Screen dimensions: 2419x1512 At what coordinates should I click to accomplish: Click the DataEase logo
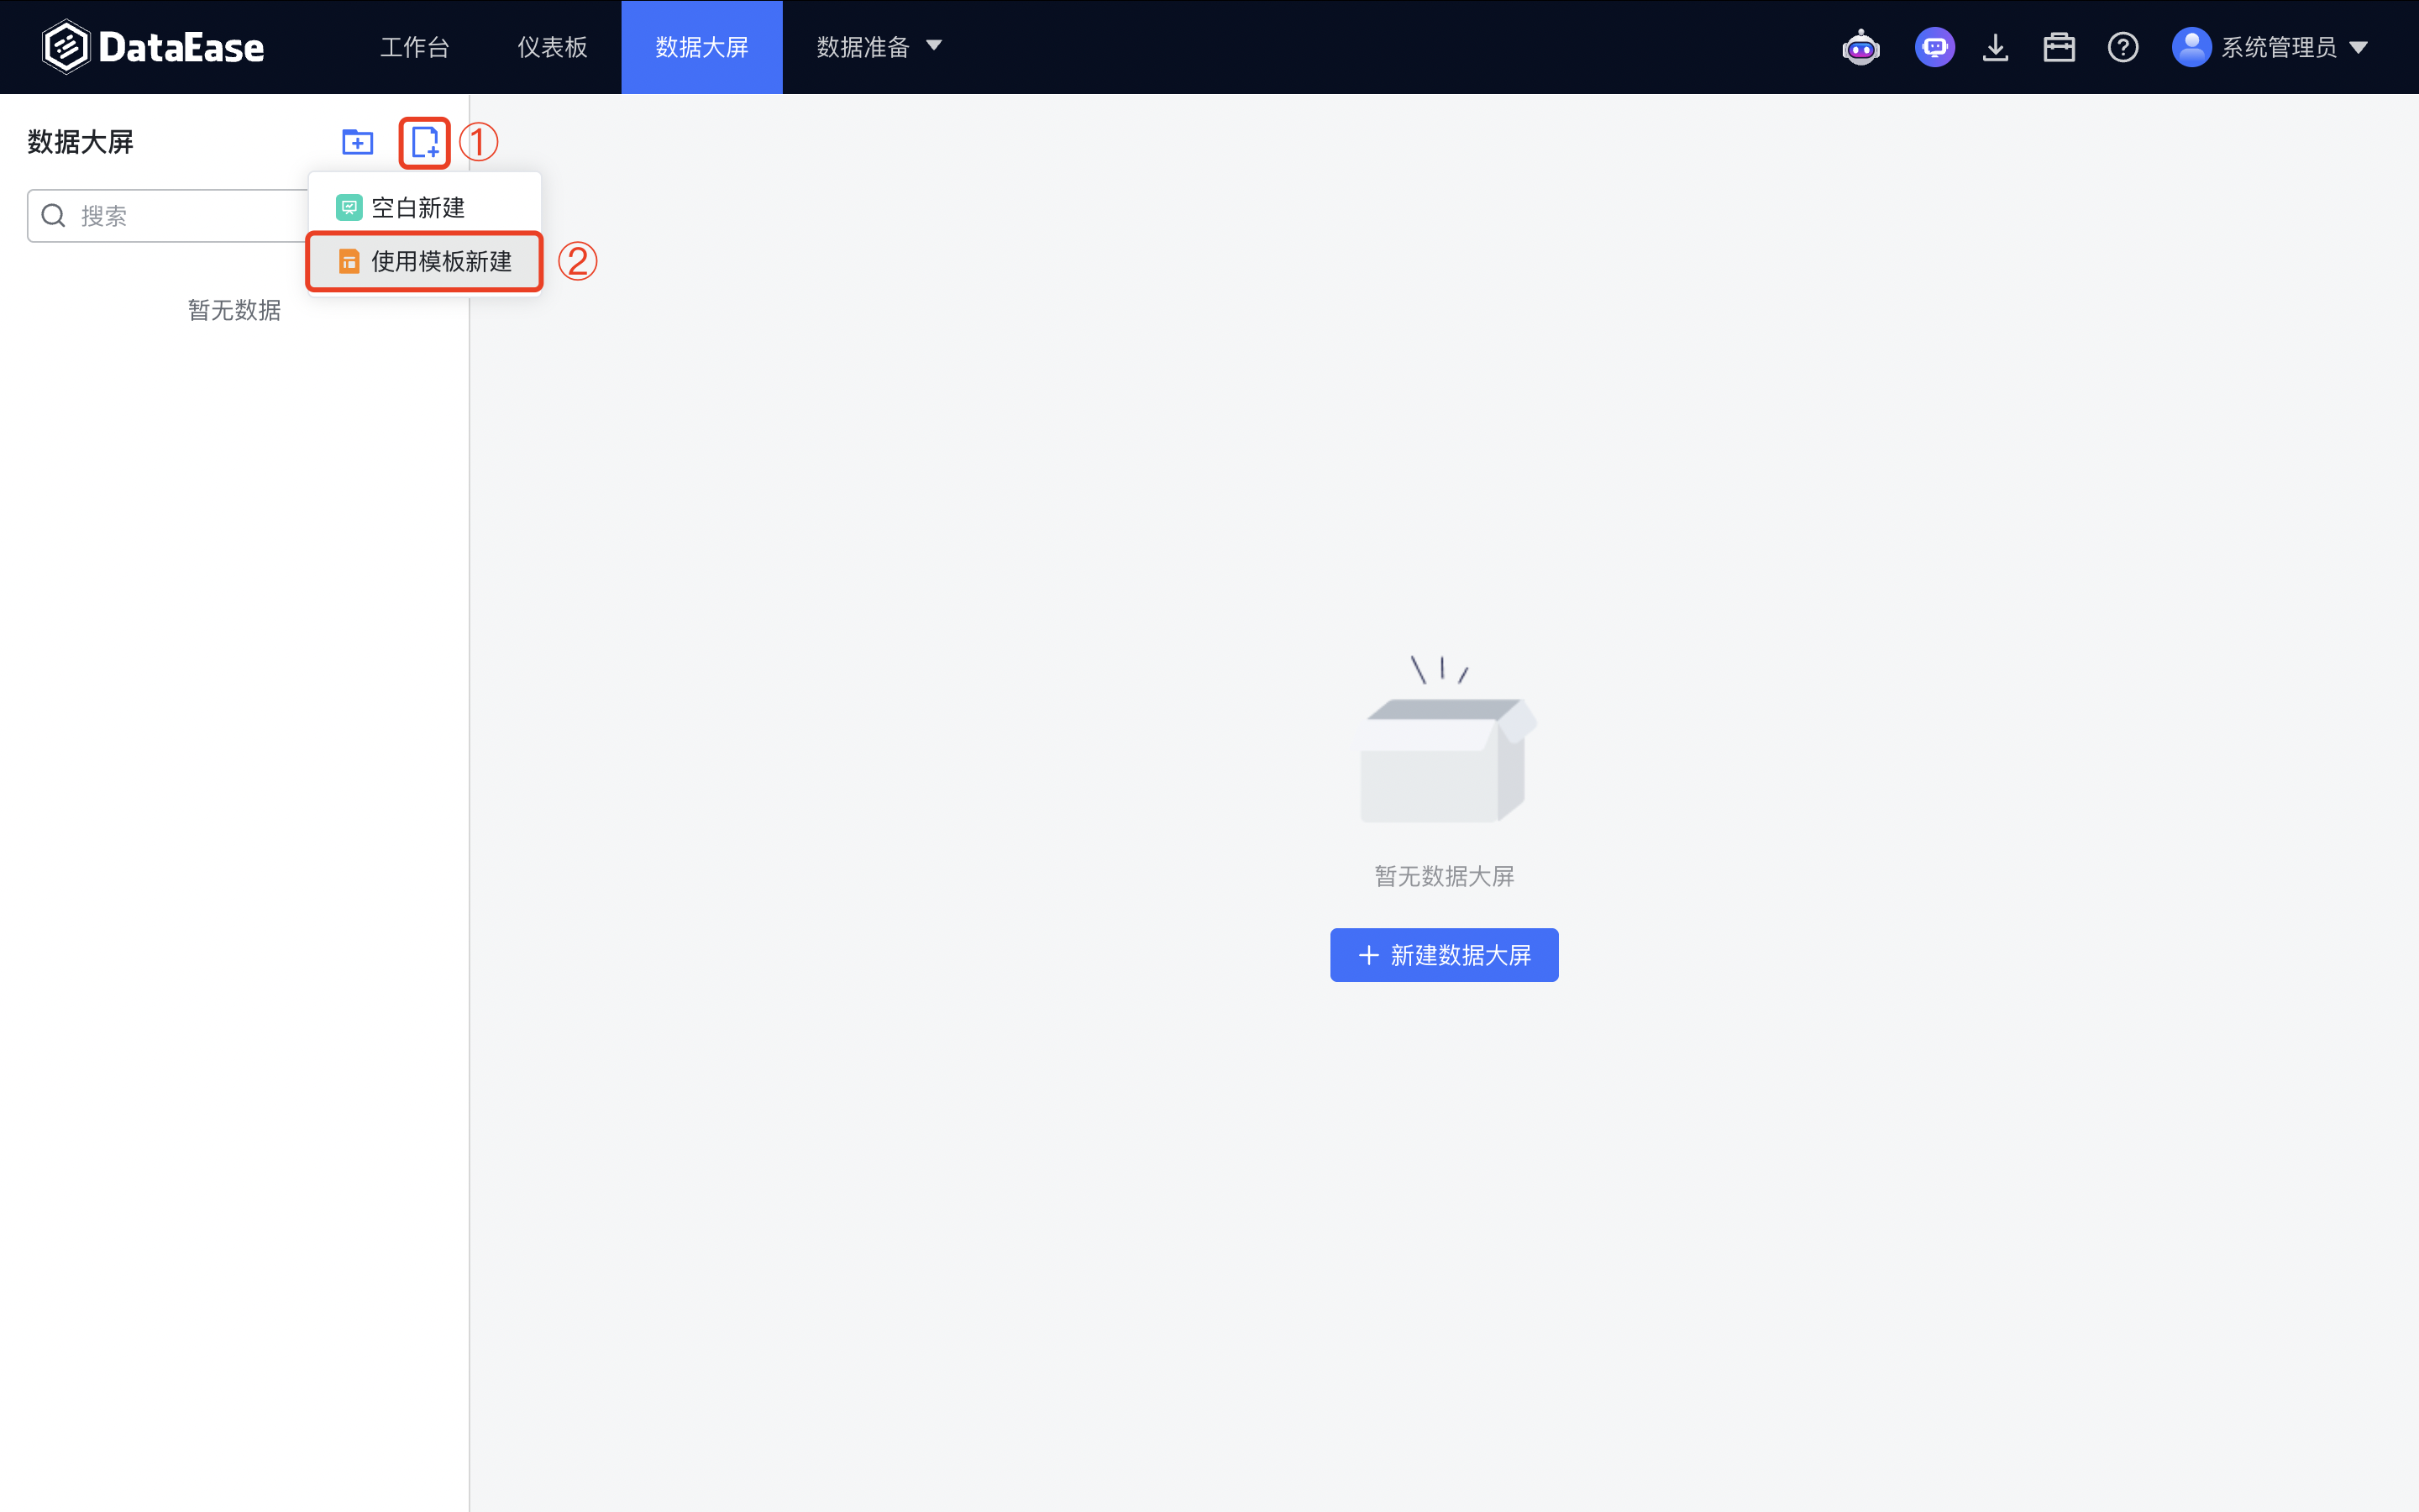(x=154, y=45)
